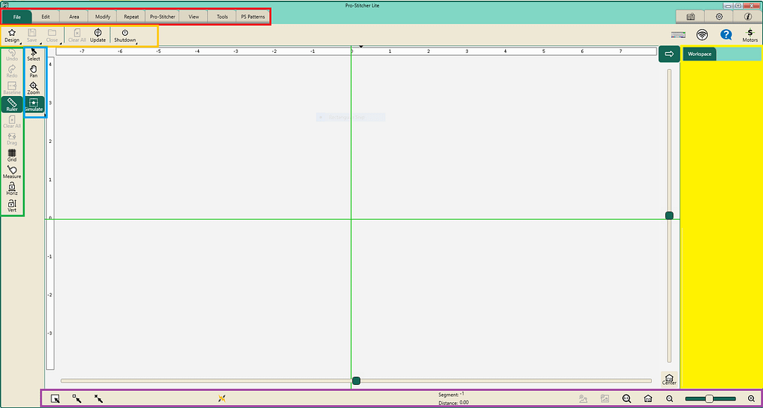The height and width of the screenshot is (408, 763).
Task: Toggle the Grid visibility
Action: pyautogui.click(x=12, y=155)
